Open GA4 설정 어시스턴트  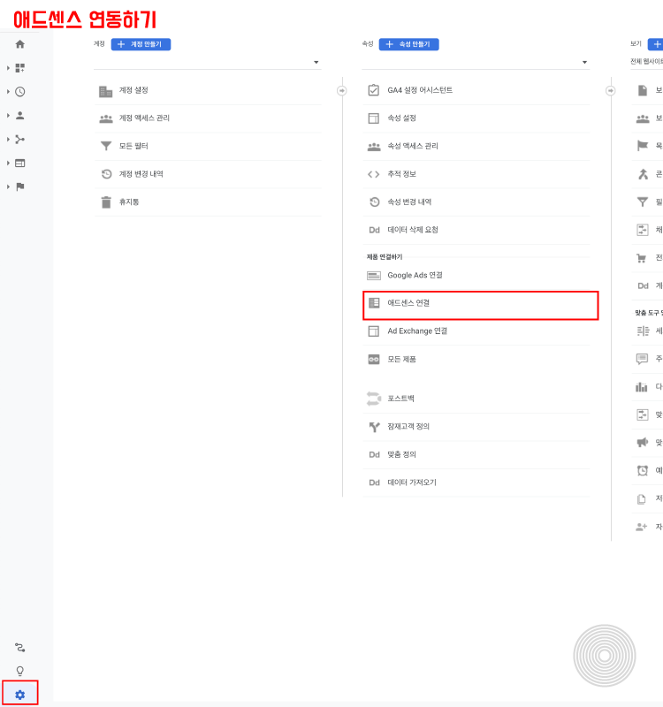(x=476, y=91)
